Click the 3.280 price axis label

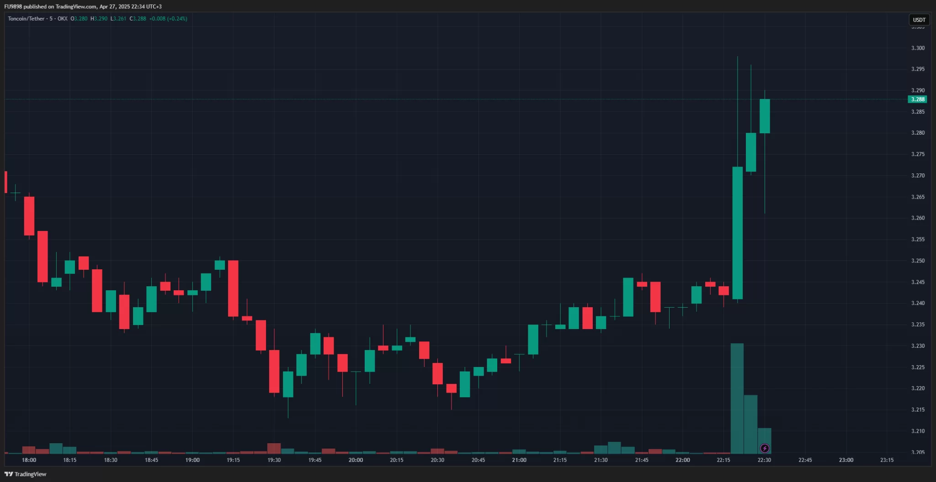pyautogui.click(x=918, y=133)
